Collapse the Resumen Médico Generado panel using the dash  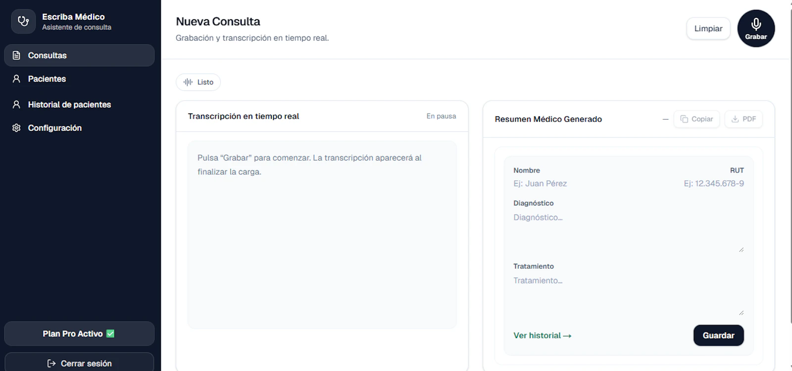665,119
